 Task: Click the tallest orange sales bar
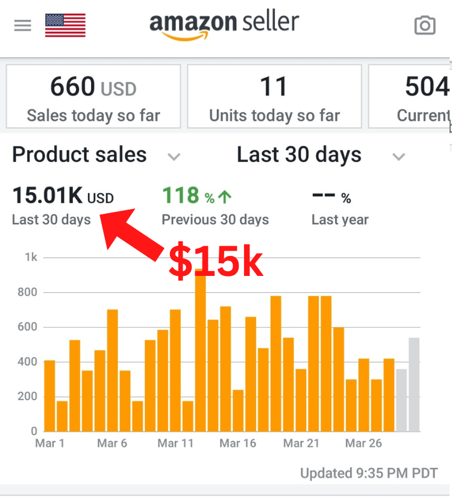[200, 361]
